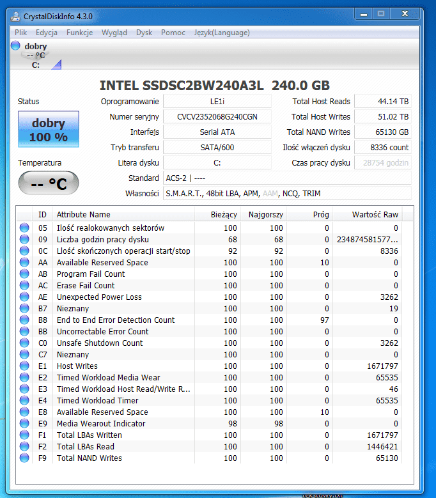Click the Własności field listing S.M.A.R.T. features
This screenshot has width=436, height=498.
(287, 194)
